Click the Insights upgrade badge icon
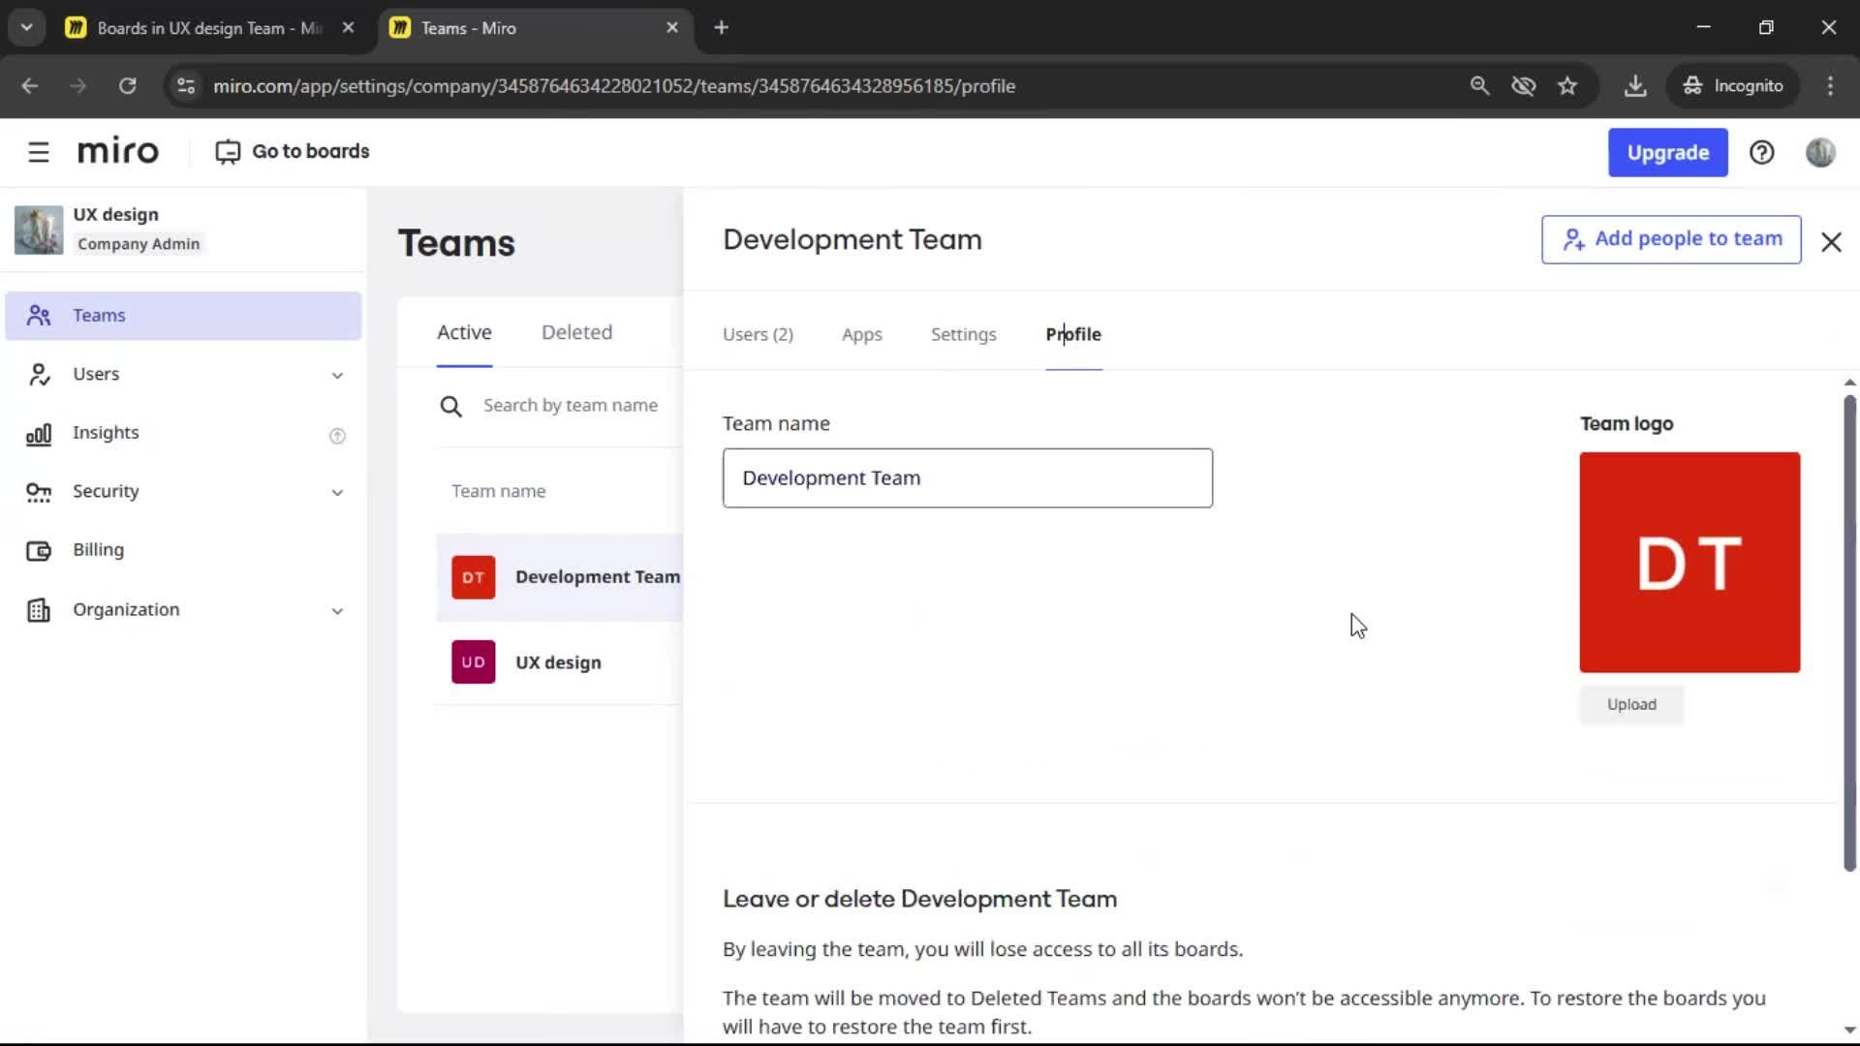Viewport: 1860px width, 1046px height. tap(337, 436)
